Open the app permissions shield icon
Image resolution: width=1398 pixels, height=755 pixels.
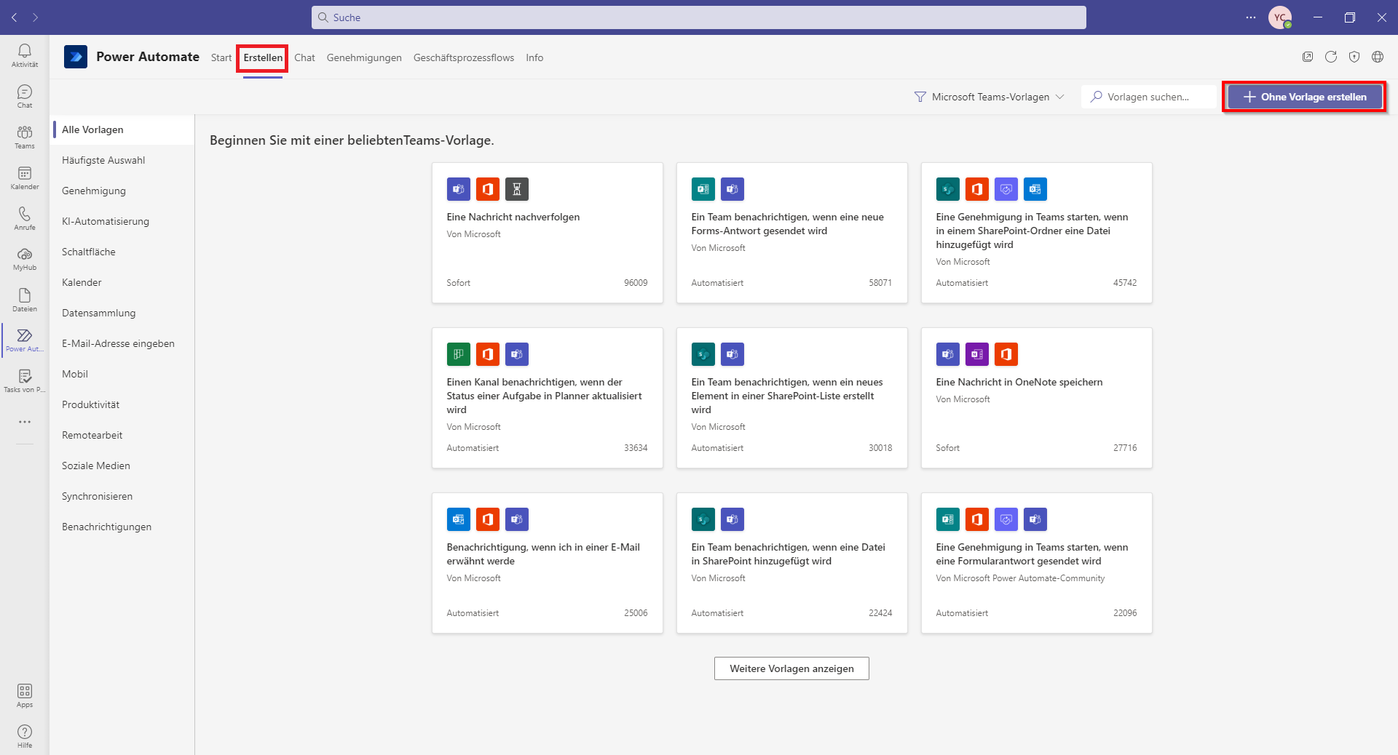[1355, 56]
